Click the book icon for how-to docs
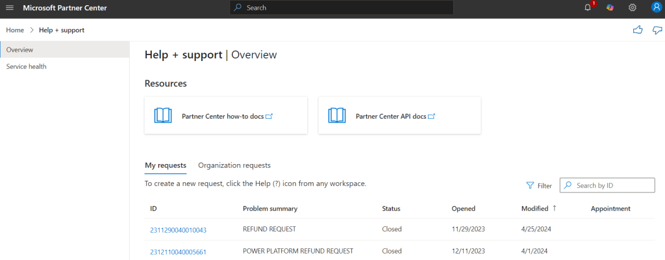 pyautogui.click(x=163, y=116)
